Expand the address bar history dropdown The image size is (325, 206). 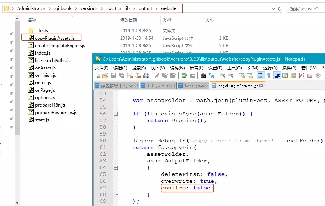coord(273,9)
